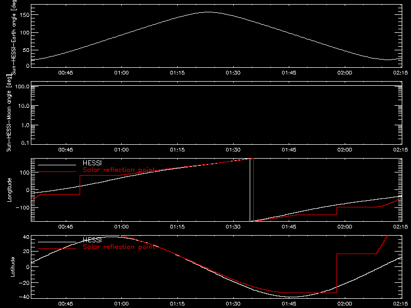Click the -40 tick on Latitude axis
The height and width of the screenshot is (308, 411).
coord(24,297)
